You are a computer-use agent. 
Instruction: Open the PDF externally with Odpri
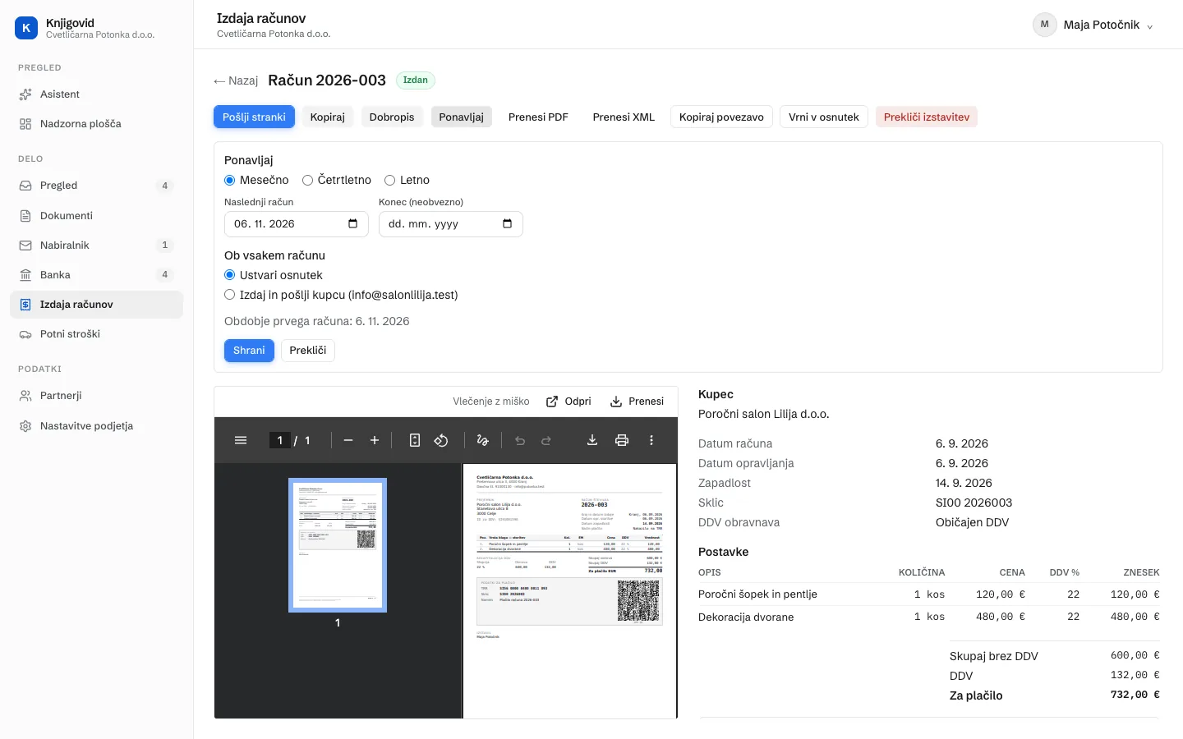point(568,402)
